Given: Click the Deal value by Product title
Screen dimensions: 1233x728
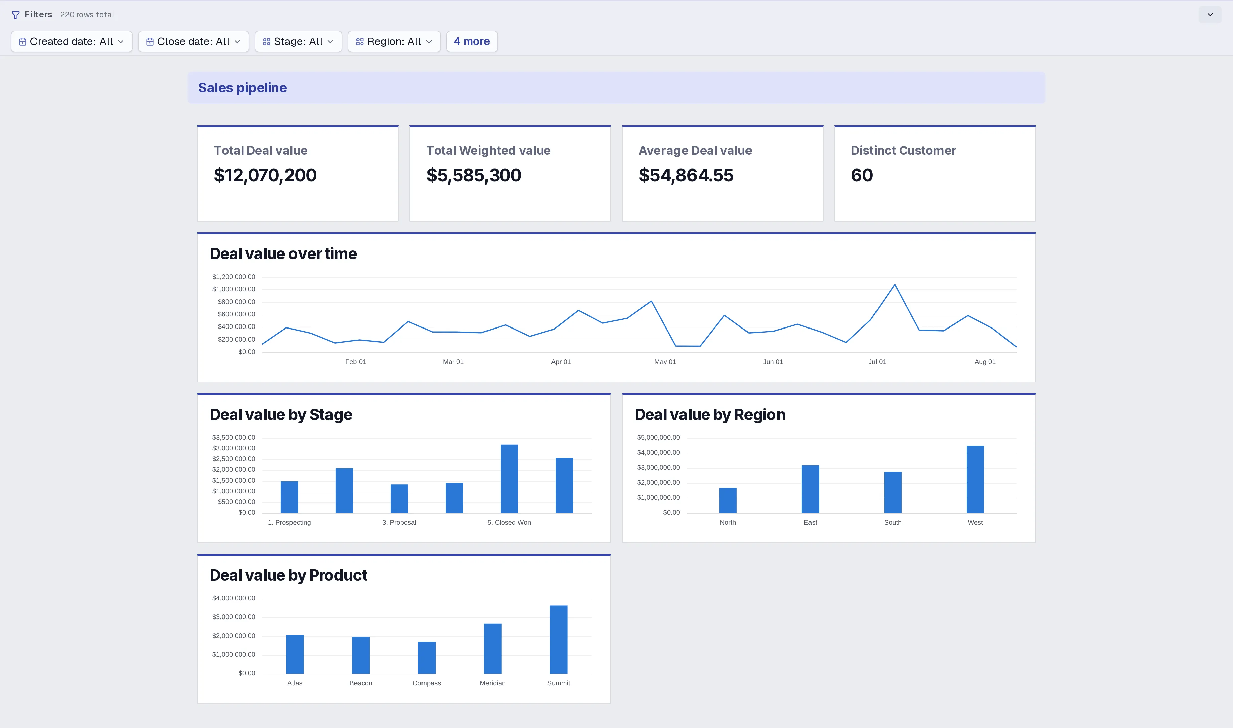Looking at the screenshot, I should point(288,575).
